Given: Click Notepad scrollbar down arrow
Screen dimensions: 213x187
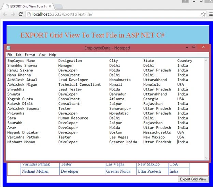Looking at the screenshot, I should click(206, 158).
